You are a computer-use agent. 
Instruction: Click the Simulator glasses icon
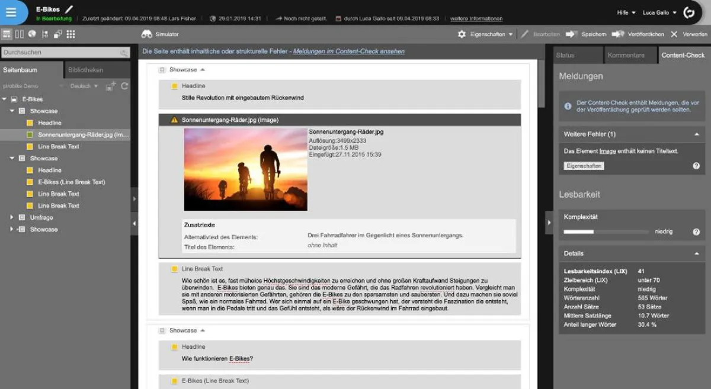146,34
